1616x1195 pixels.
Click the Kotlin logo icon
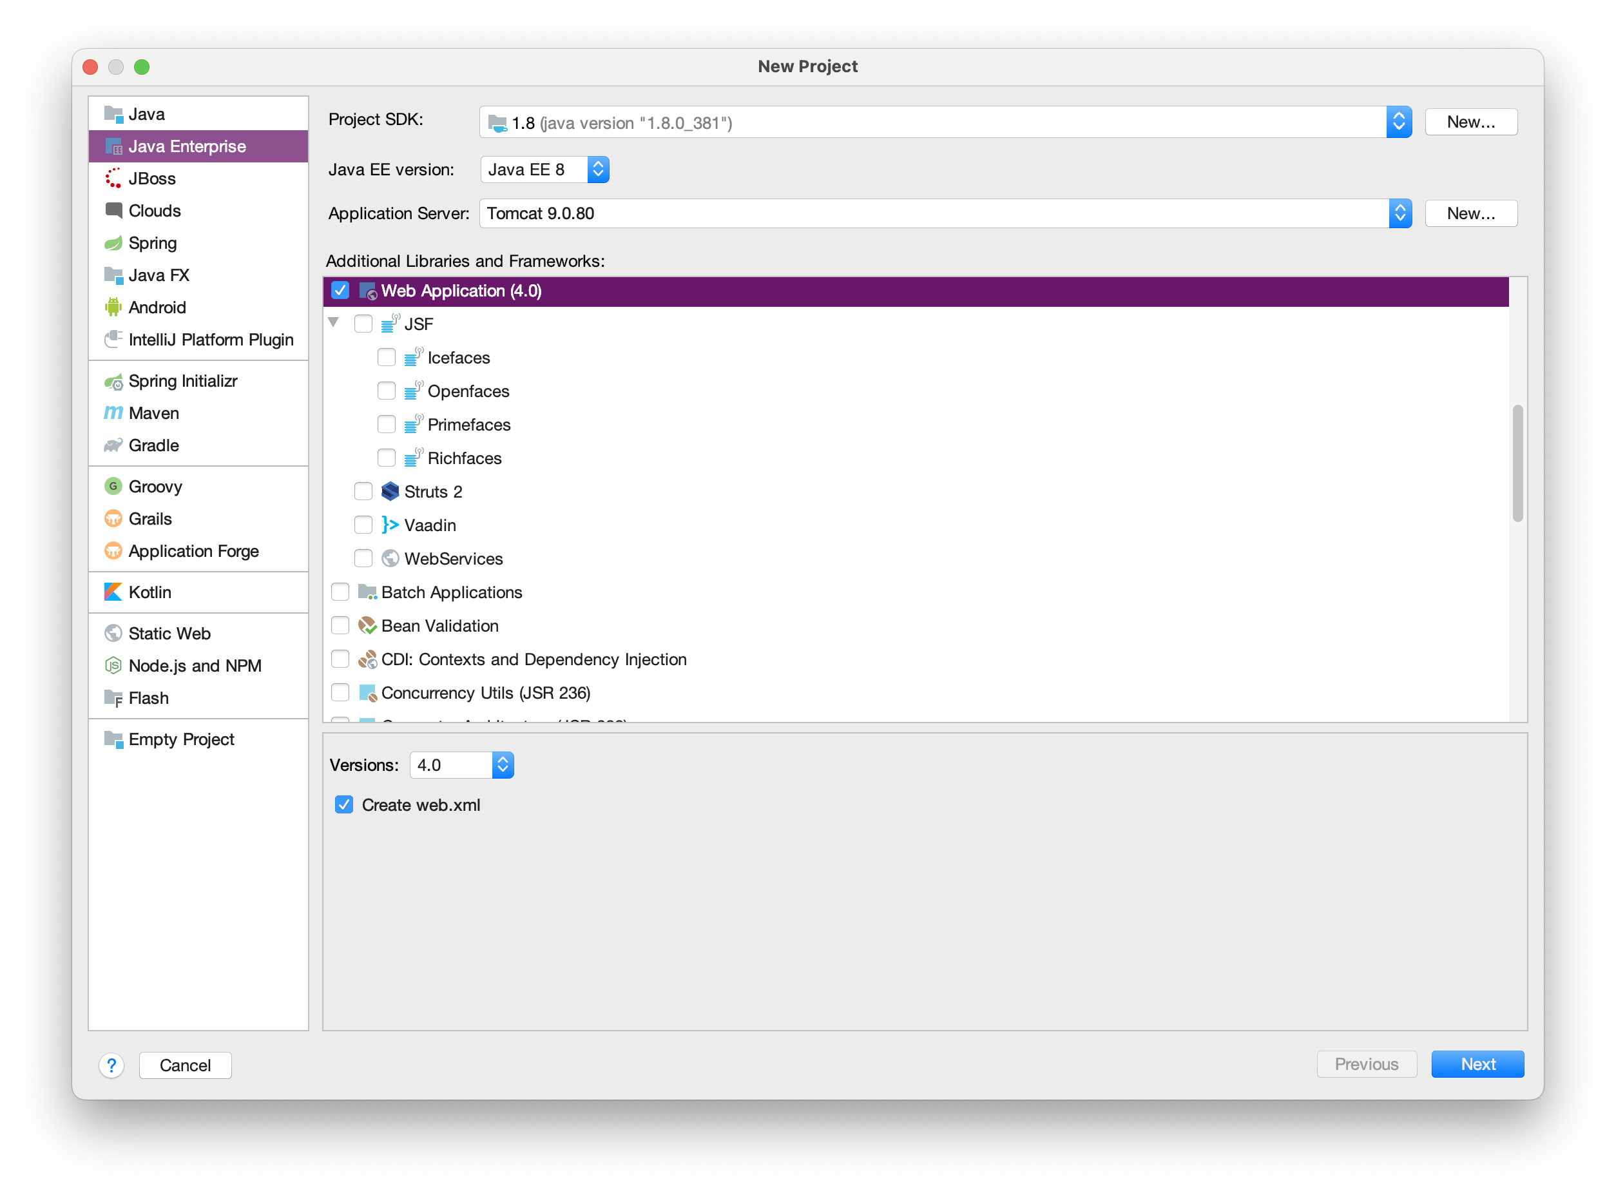click(113, 592)
